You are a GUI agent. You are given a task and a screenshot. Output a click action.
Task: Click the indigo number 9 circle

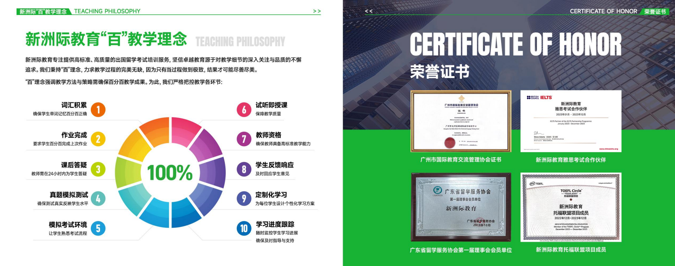pos(244,199)
